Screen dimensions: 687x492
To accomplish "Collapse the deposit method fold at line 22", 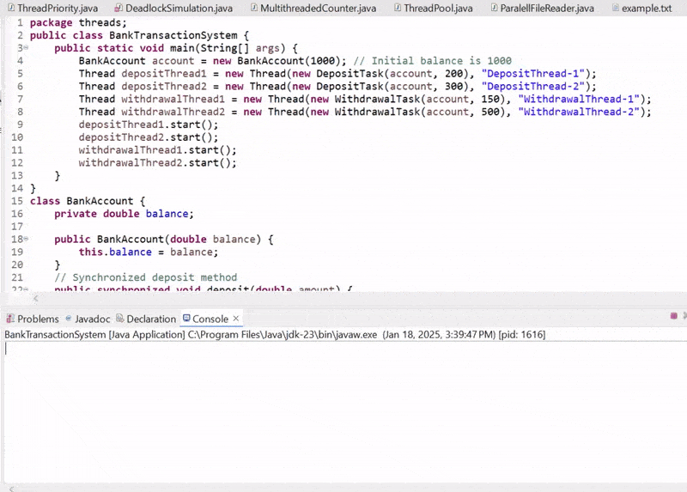I will [x=26, y=289].
